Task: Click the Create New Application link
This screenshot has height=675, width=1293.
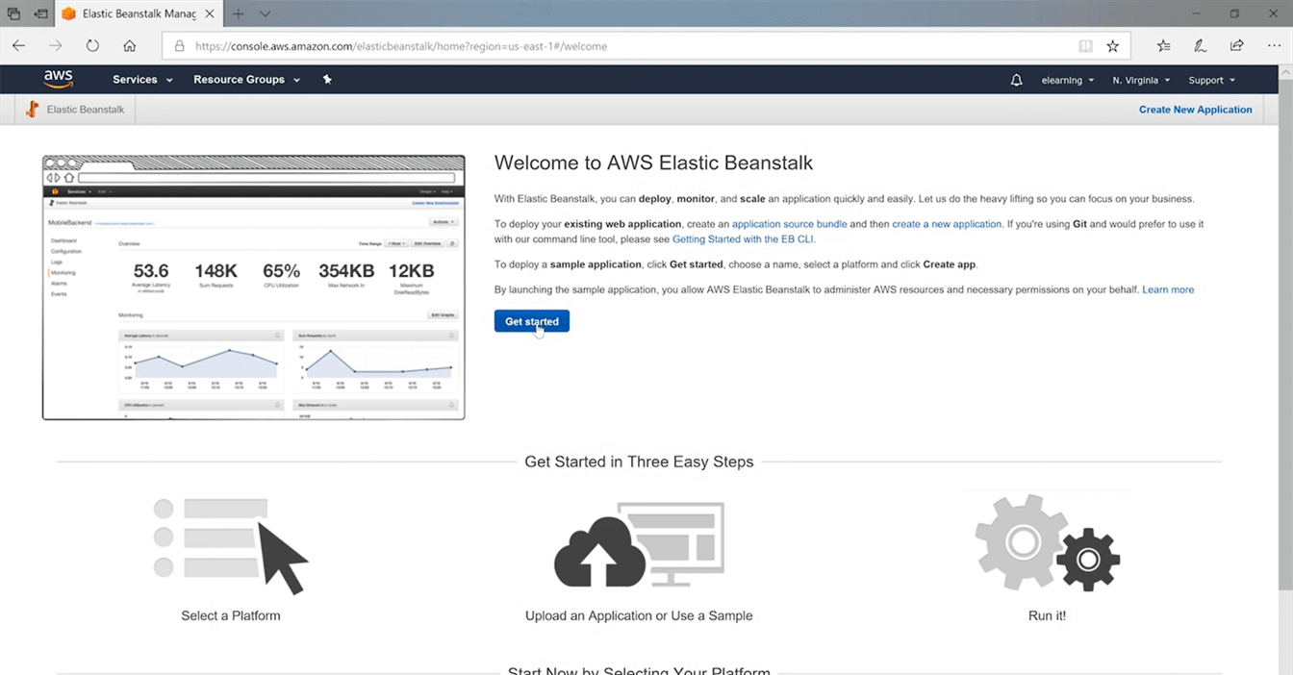Action: pyautogui.click(x=1195, y=110)
